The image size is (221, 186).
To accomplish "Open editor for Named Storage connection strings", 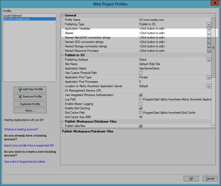I will pyautogui.click(x=209, y=46).
